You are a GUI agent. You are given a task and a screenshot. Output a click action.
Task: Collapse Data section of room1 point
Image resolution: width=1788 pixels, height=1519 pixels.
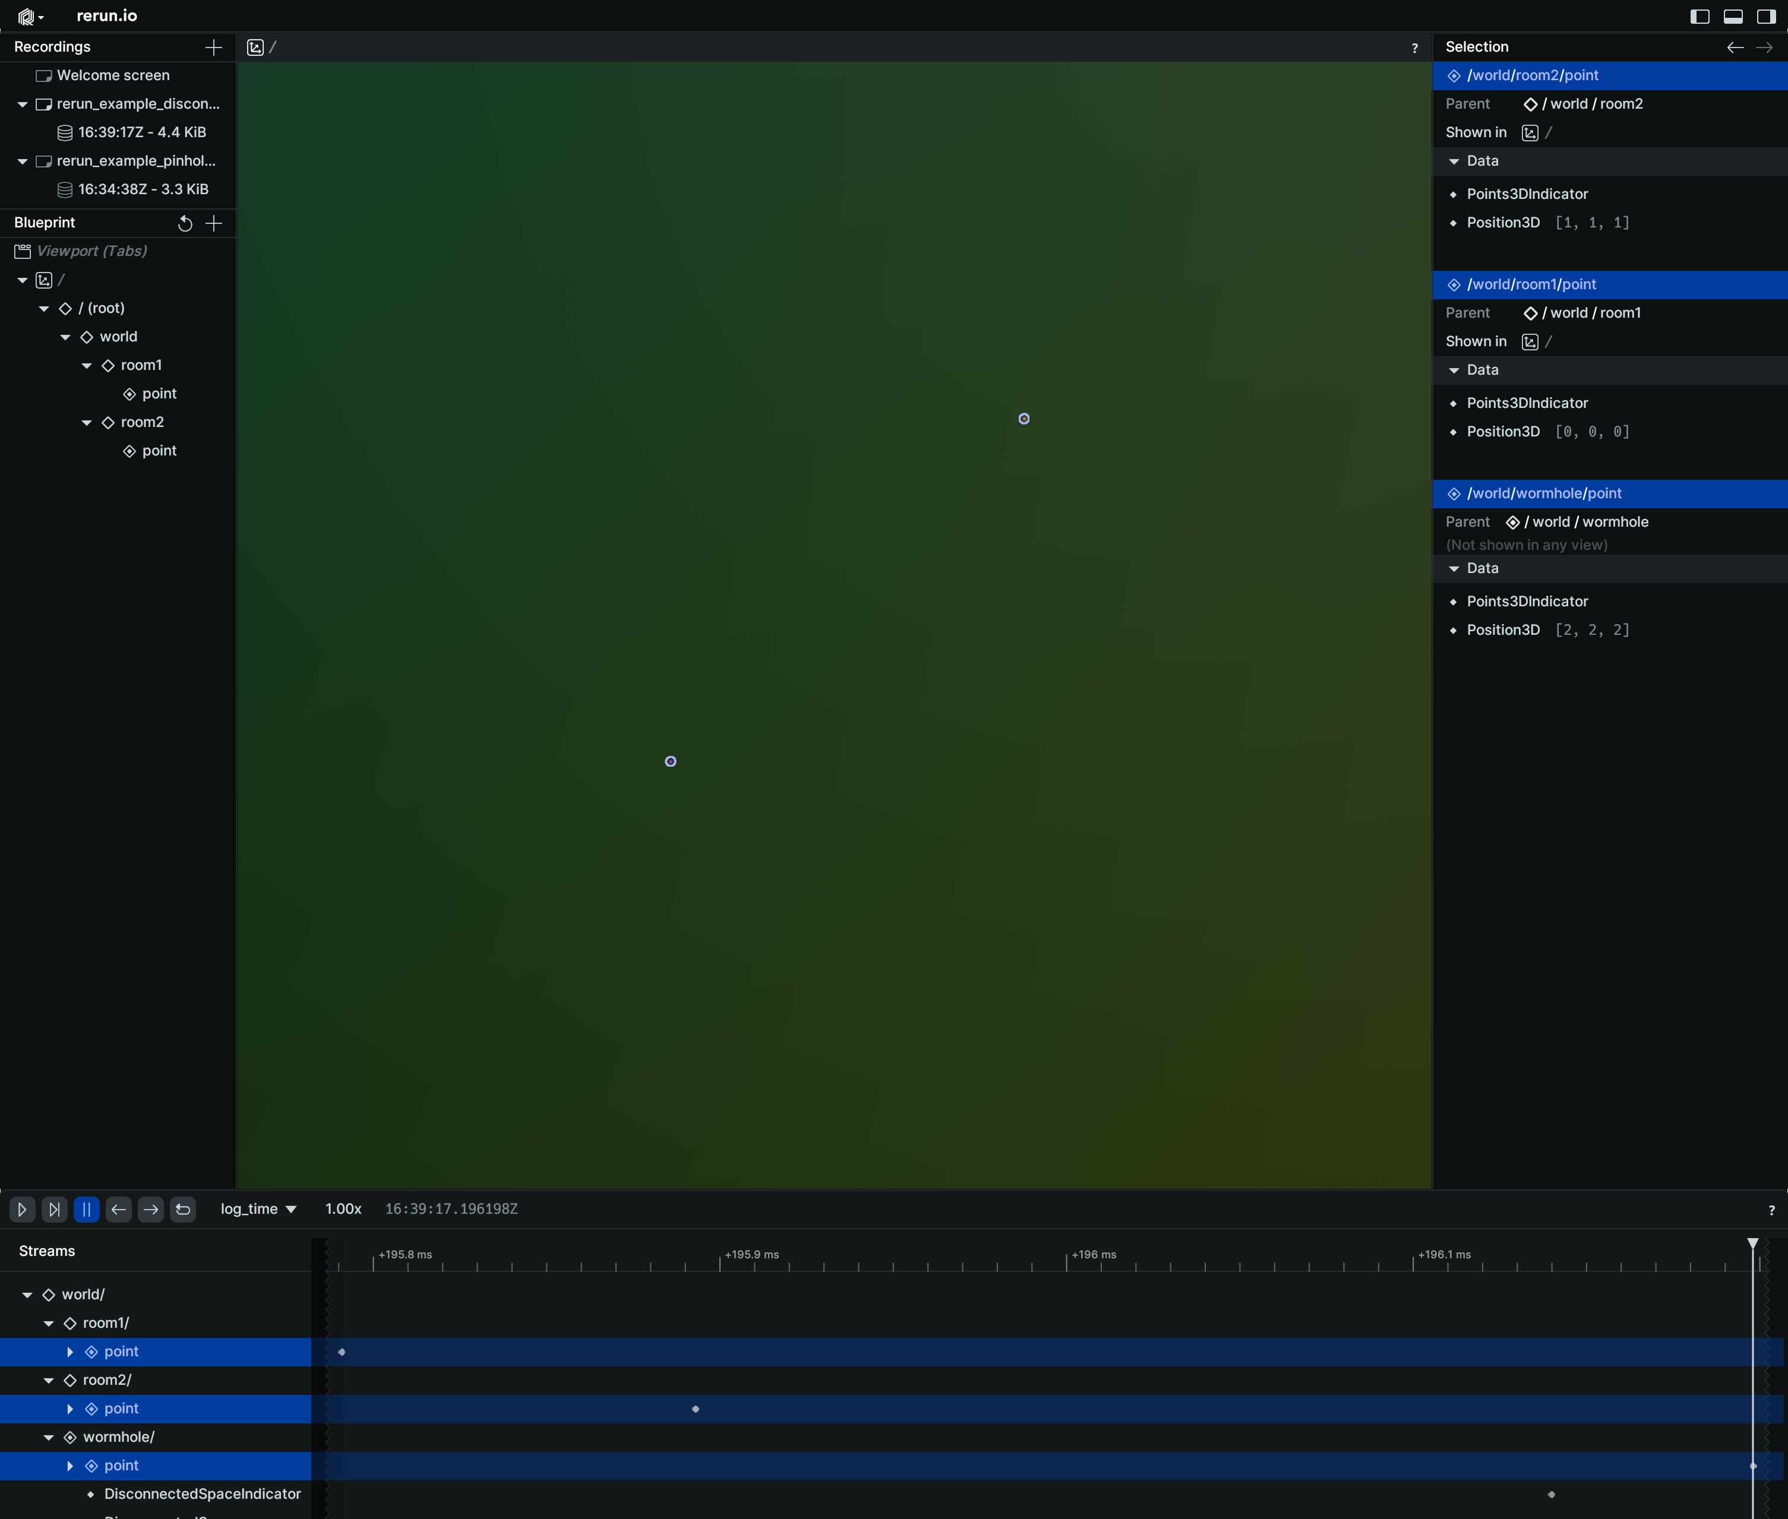click(1454, 371)
